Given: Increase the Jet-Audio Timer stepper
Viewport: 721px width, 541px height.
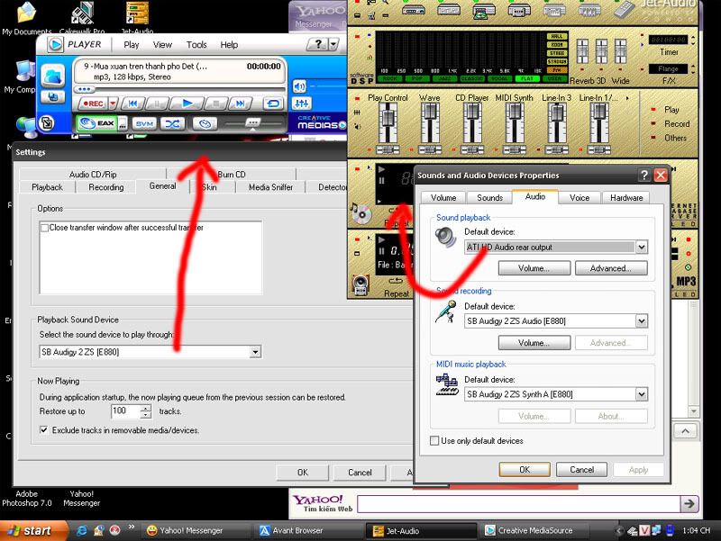Looking at the screenshot, I should (693, 37).
